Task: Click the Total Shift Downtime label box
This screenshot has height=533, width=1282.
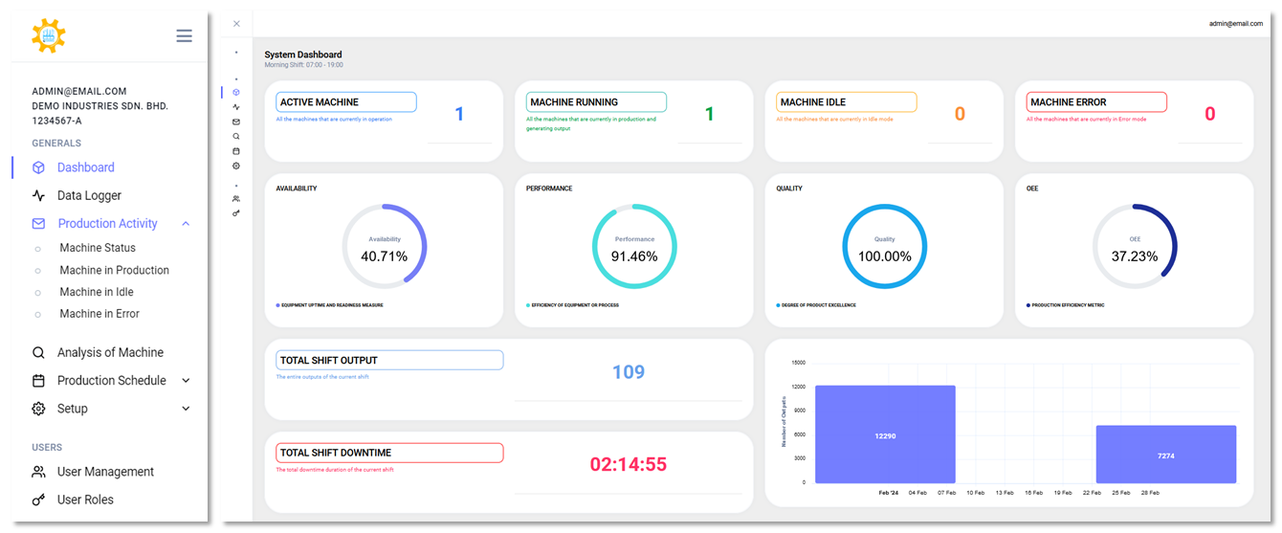Action: [389, 453]
